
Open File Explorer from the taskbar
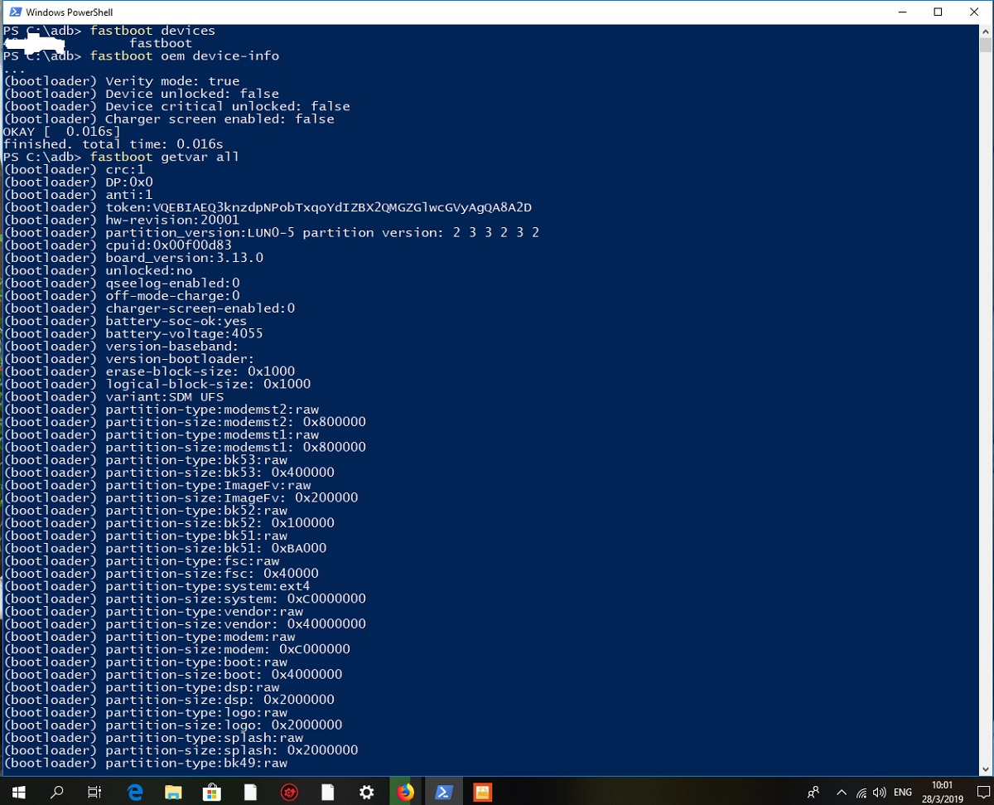[173, 792]
